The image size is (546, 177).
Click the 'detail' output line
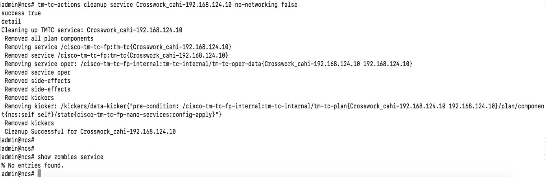click(11, 22)
